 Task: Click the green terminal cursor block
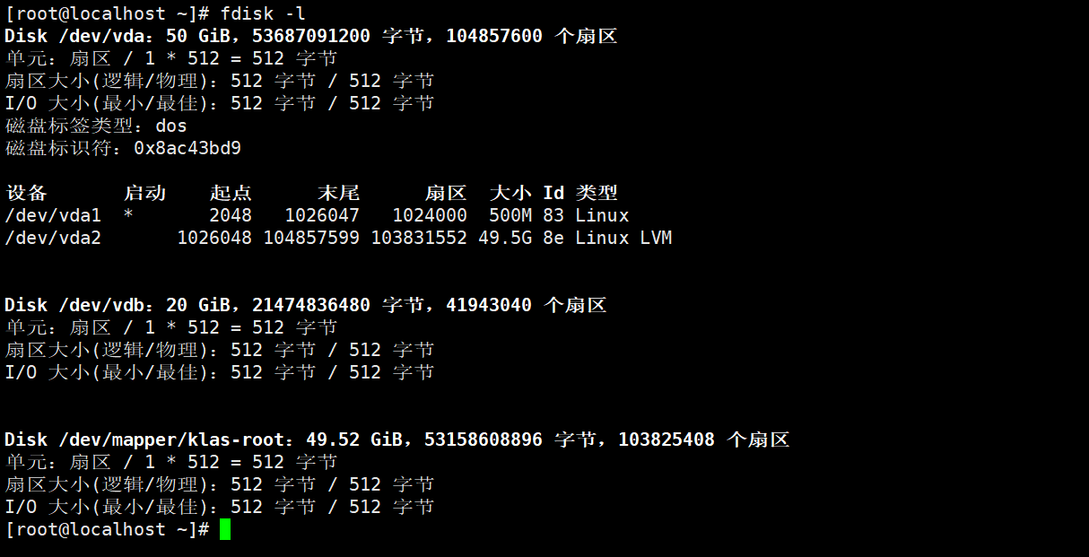point(225,529)
